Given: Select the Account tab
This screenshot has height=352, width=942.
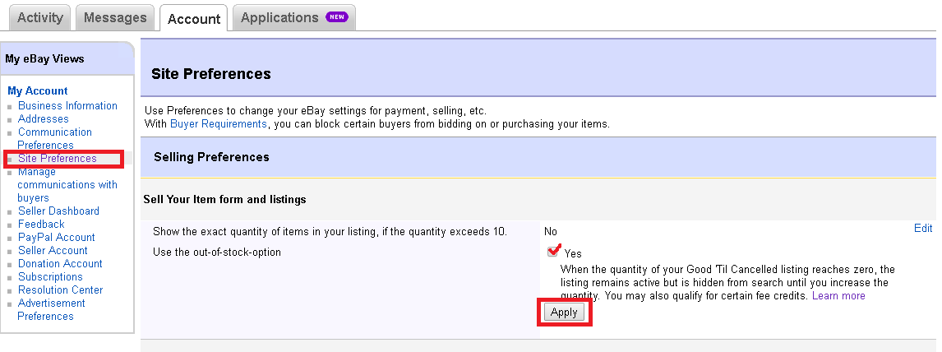Looking at the screenshot, I should (194, 19).
